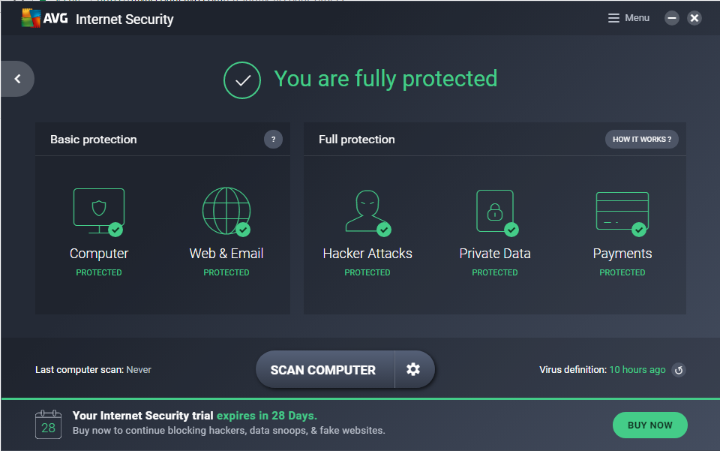Open scan settings gear icon

pos(413,369)
